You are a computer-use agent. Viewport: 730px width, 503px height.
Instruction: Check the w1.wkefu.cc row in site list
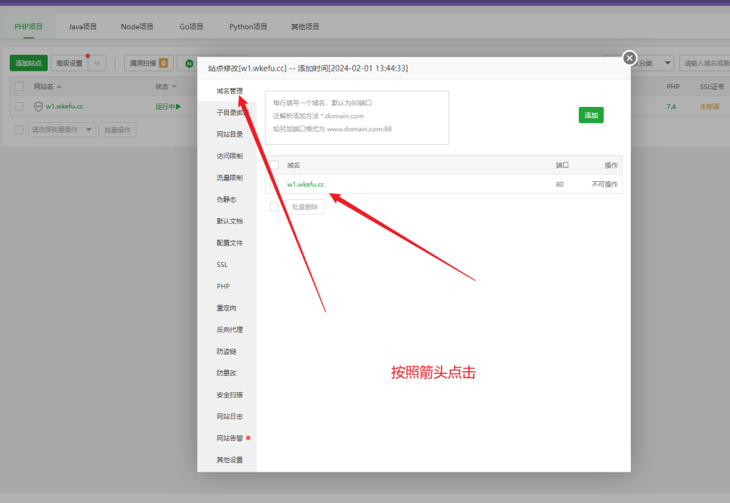click(19, 106)
